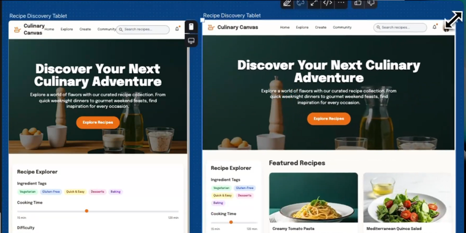466x233 pixels.
Task: Toggle Baking tag in right frame
Action: 218,203
